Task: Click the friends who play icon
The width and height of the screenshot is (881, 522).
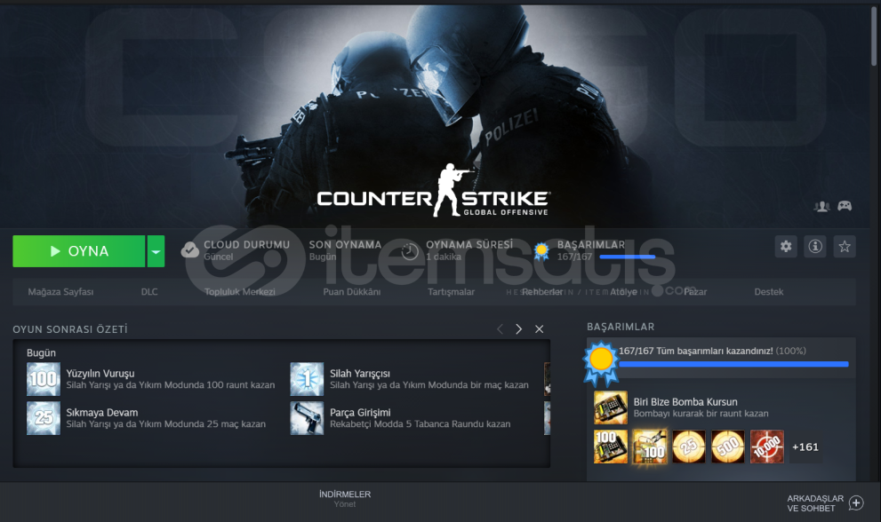Action: click(821, 206)
